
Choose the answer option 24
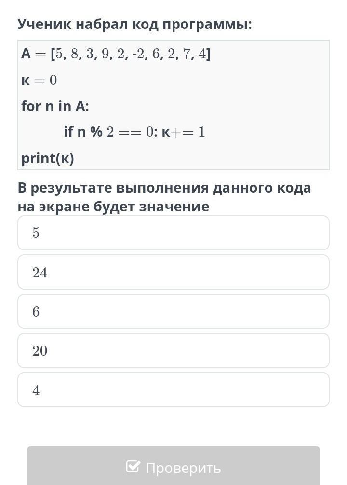pyautogui.click(x=173, y=273)
